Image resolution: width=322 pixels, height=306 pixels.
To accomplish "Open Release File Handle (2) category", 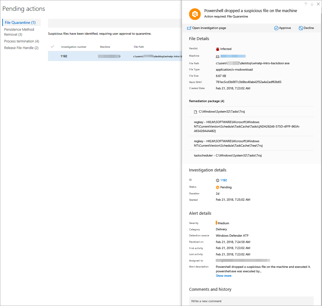I will [x=21, y=48].
